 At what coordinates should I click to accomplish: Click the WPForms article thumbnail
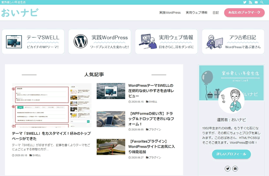[x=111, y=119]
